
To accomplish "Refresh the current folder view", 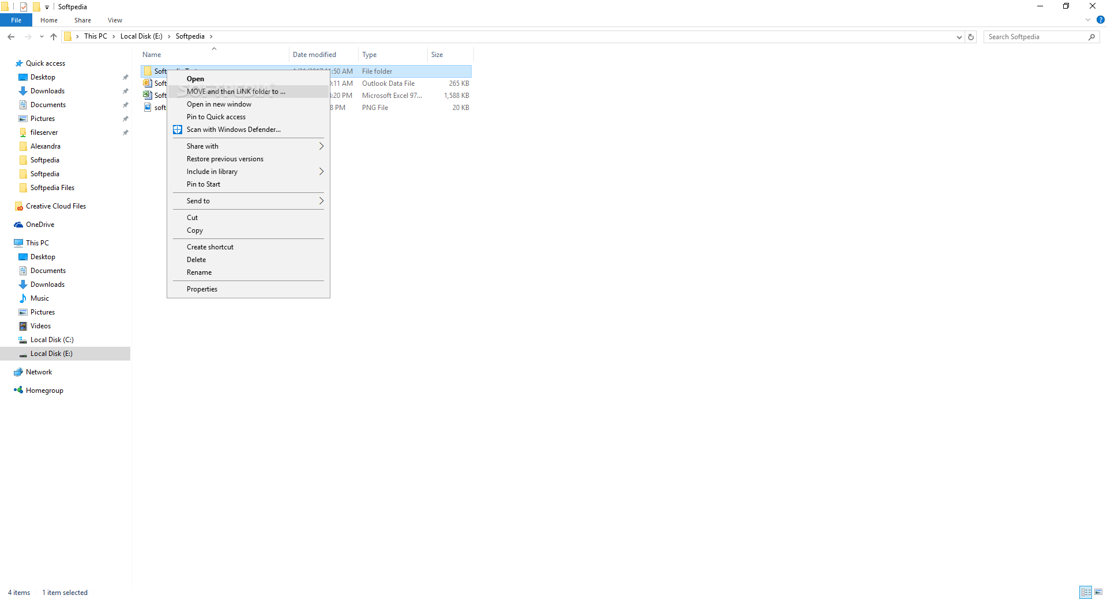I will click(x=970, y=36).
